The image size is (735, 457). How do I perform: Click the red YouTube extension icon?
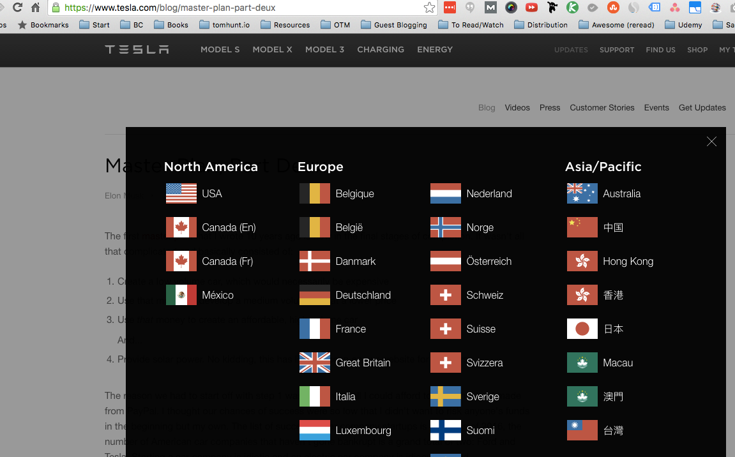(x=531, y=8)
